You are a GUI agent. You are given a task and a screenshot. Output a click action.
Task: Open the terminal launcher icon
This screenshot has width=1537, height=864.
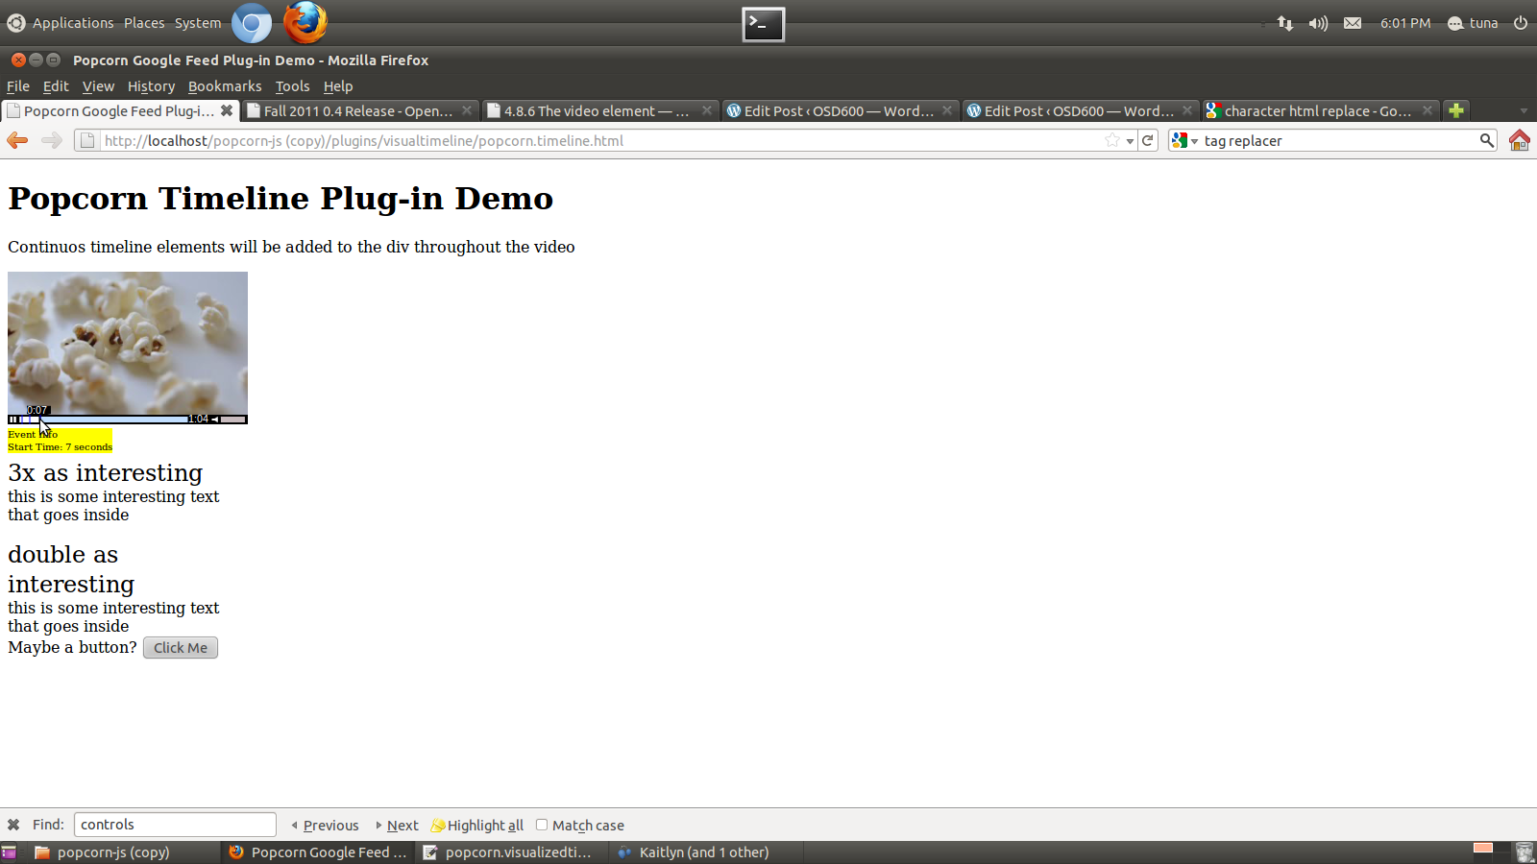pos(764,24)
